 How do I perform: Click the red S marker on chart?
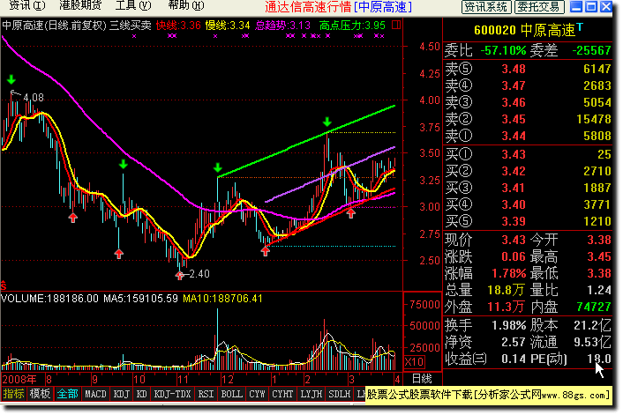pos(4,285)
